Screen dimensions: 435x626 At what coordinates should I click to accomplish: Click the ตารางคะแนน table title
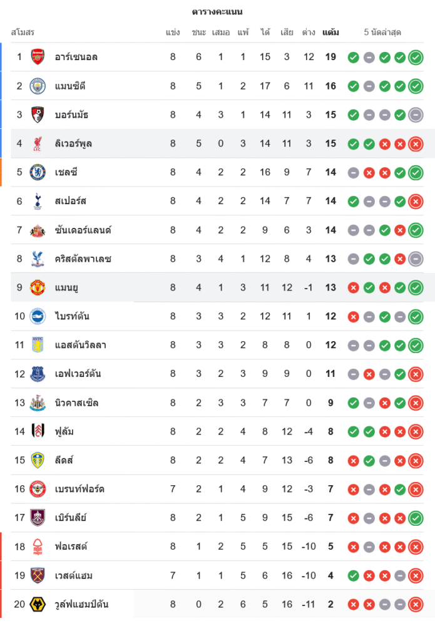[x=217, y=12]
